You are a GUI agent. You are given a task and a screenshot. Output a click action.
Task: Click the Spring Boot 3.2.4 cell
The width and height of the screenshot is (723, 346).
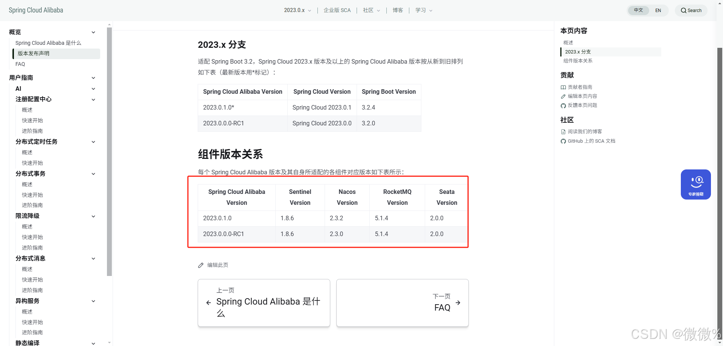coord(389,108)
